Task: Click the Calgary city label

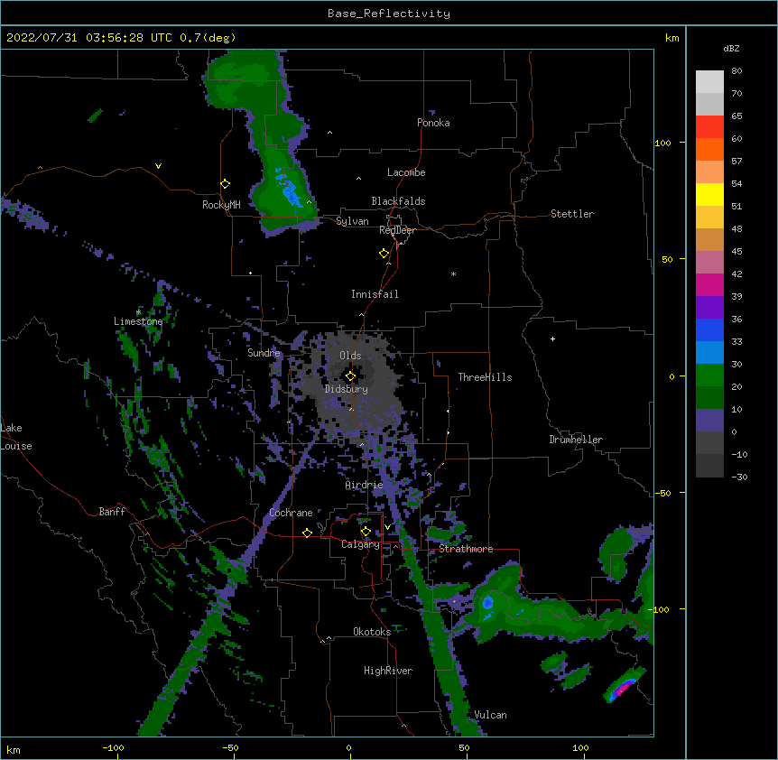Action: point(360,544)
